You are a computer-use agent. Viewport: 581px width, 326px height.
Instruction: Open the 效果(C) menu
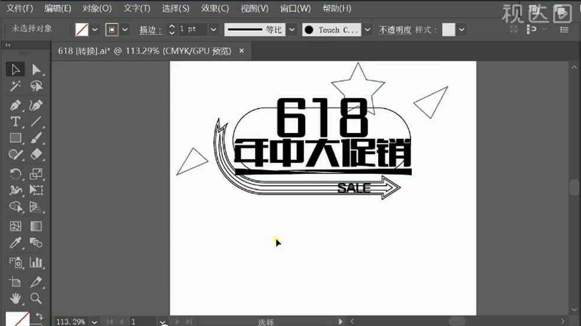215,8
